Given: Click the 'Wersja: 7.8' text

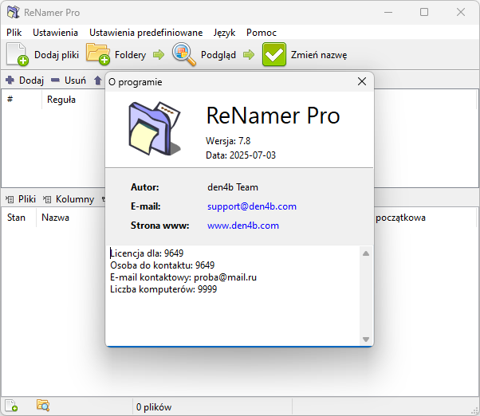Looking at the screenshot, I should pos(228,141).
